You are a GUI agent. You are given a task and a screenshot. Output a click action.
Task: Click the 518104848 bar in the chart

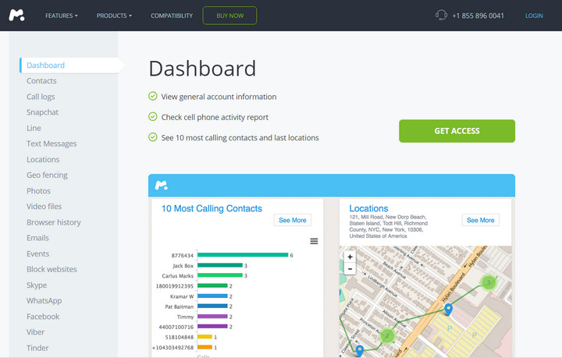(x=205, y=336)
